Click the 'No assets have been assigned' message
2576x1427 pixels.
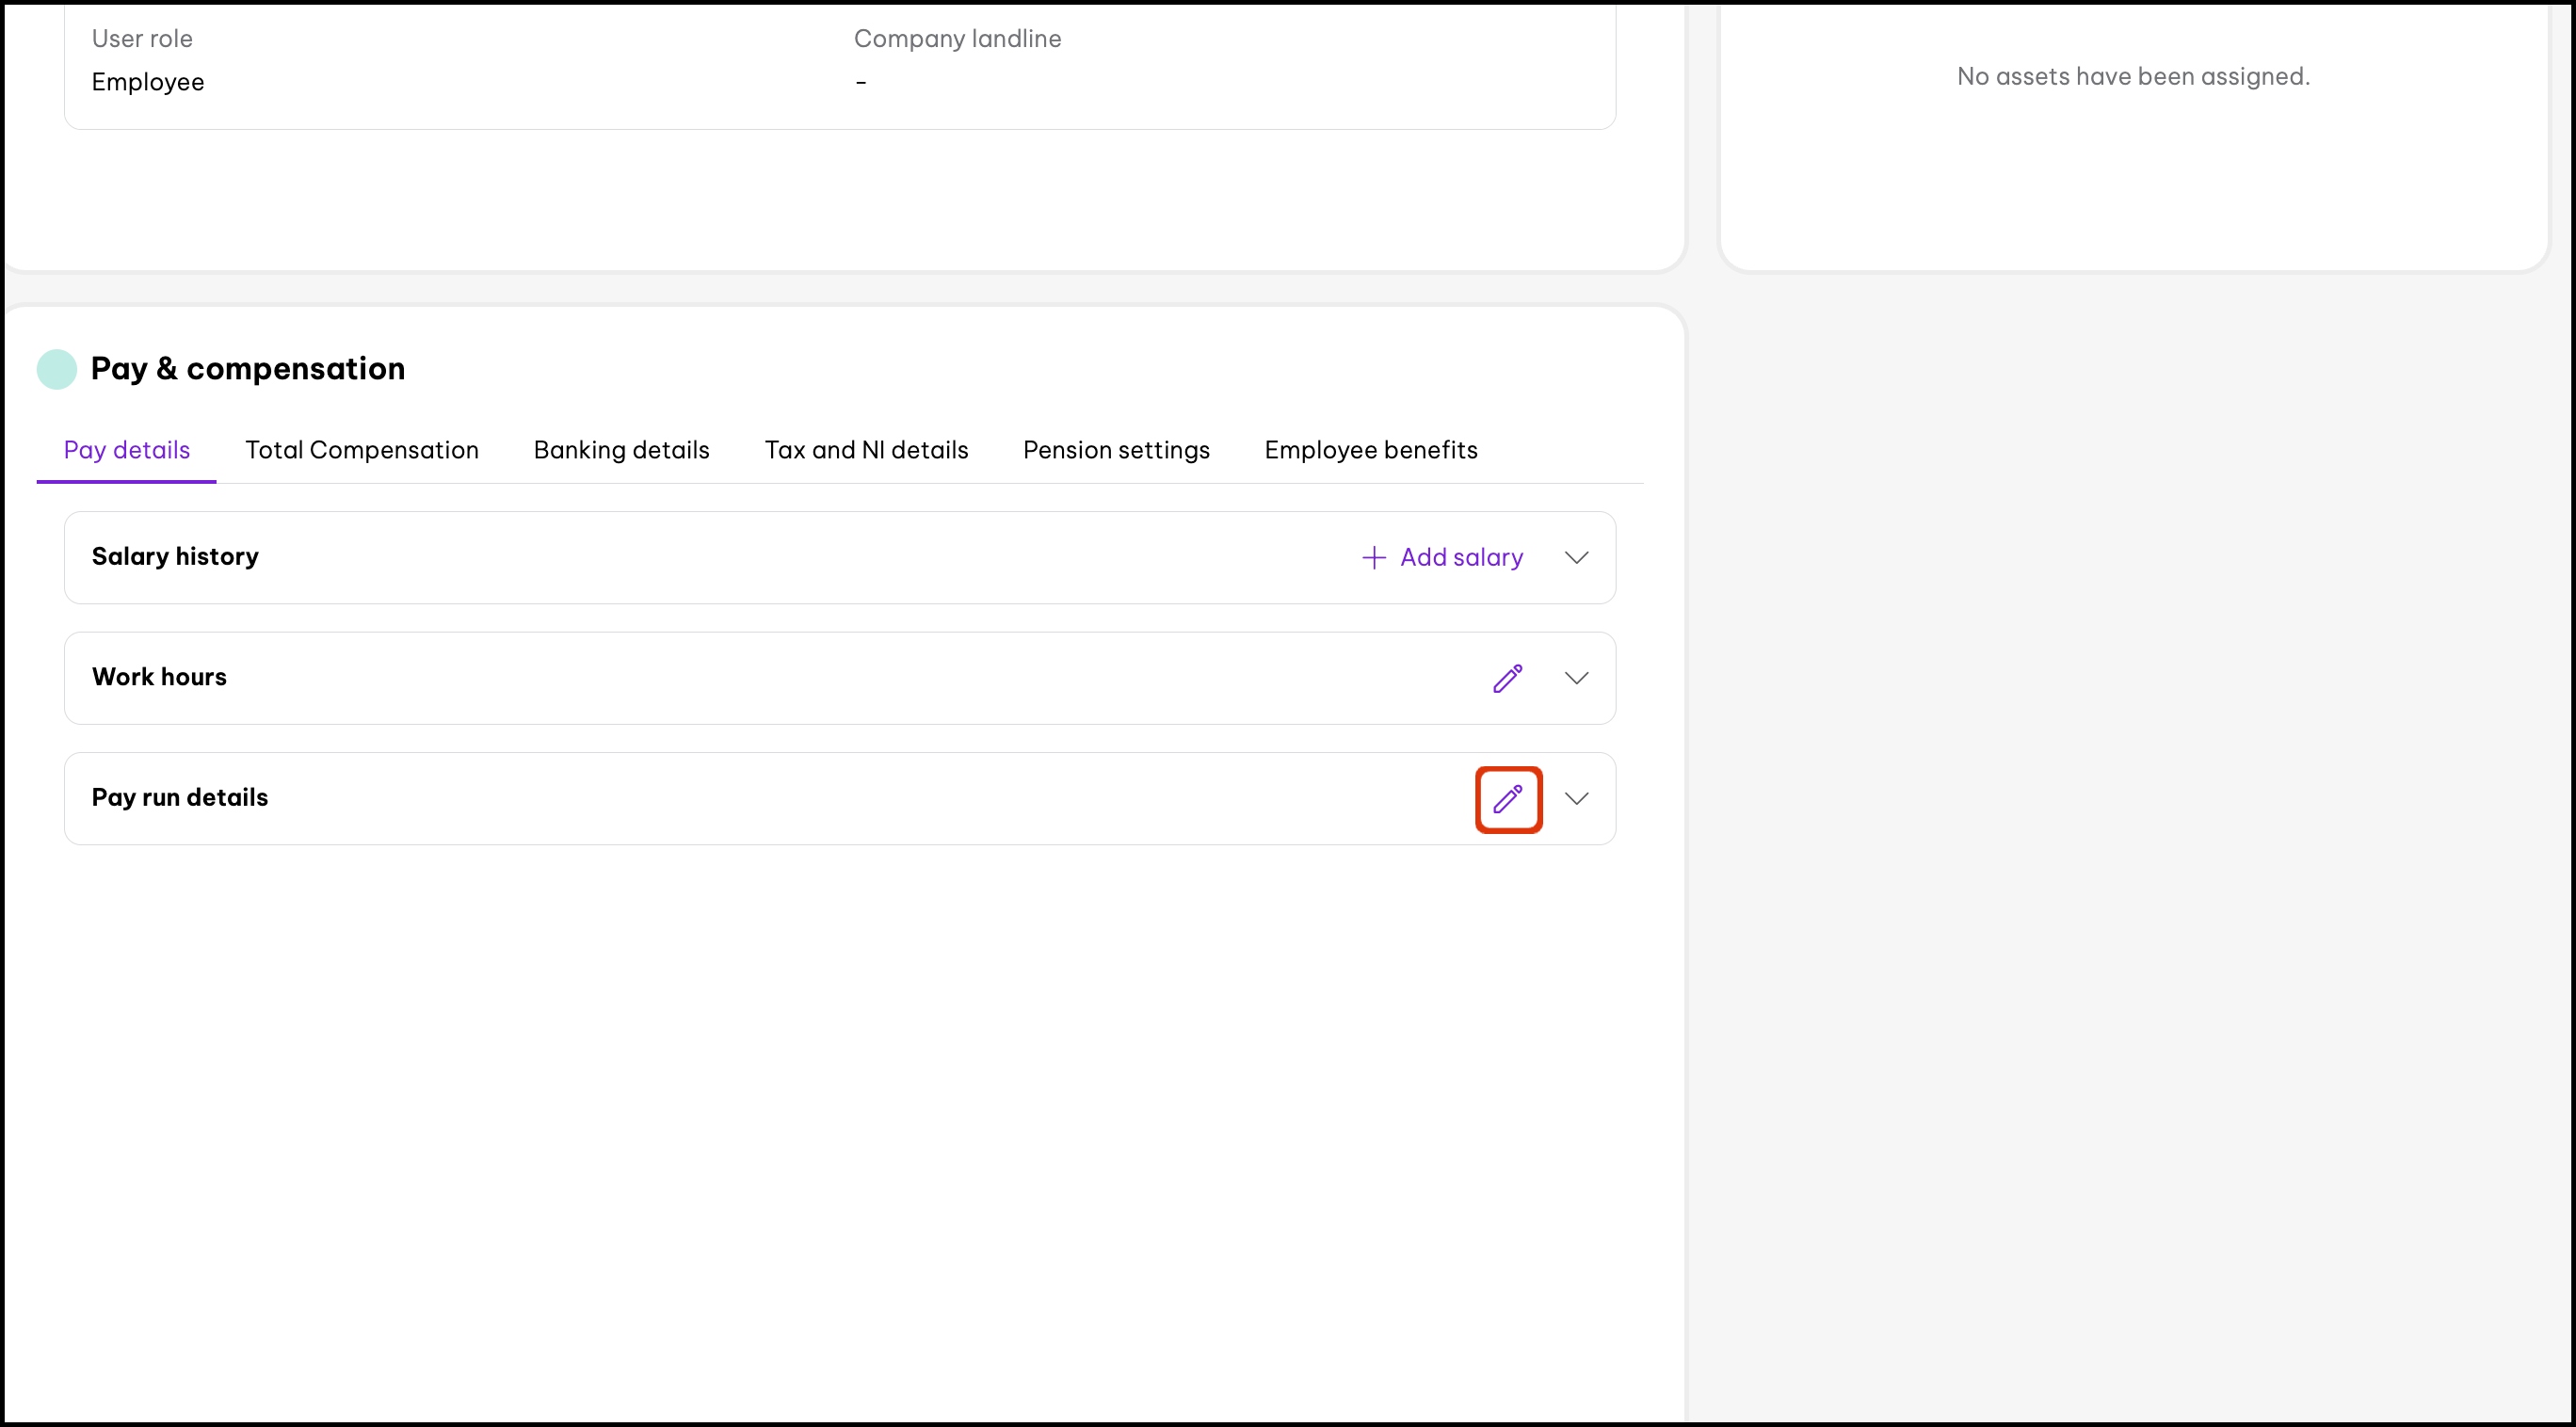point(2132,76)
